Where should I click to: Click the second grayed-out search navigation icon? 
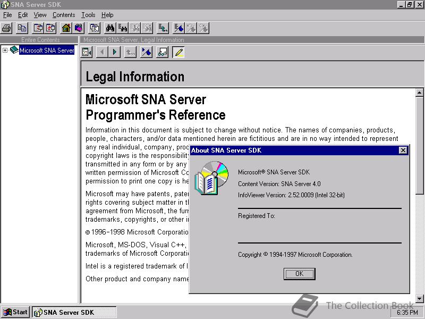pos(147,28)
